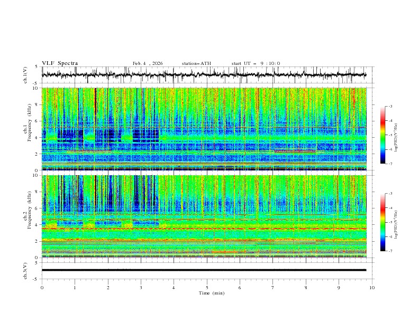Click the "station=ATH" header label
Screen dimensions: 419x323
(196, 63)
